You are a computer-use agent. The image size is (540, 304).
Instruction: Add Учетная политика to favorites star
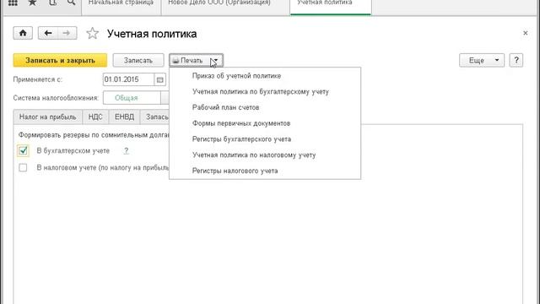pos(92,34)
